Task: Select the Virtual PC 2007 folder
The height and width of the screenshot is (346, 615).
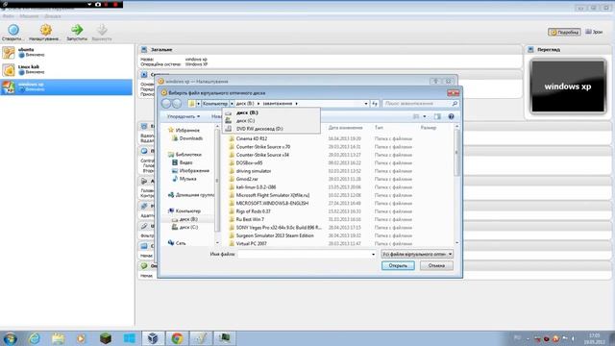Action: (x=251, y=243)
